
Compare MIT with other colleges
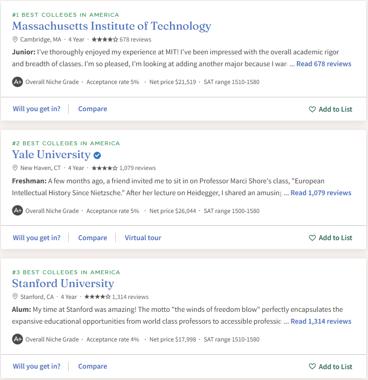point(92,109)
